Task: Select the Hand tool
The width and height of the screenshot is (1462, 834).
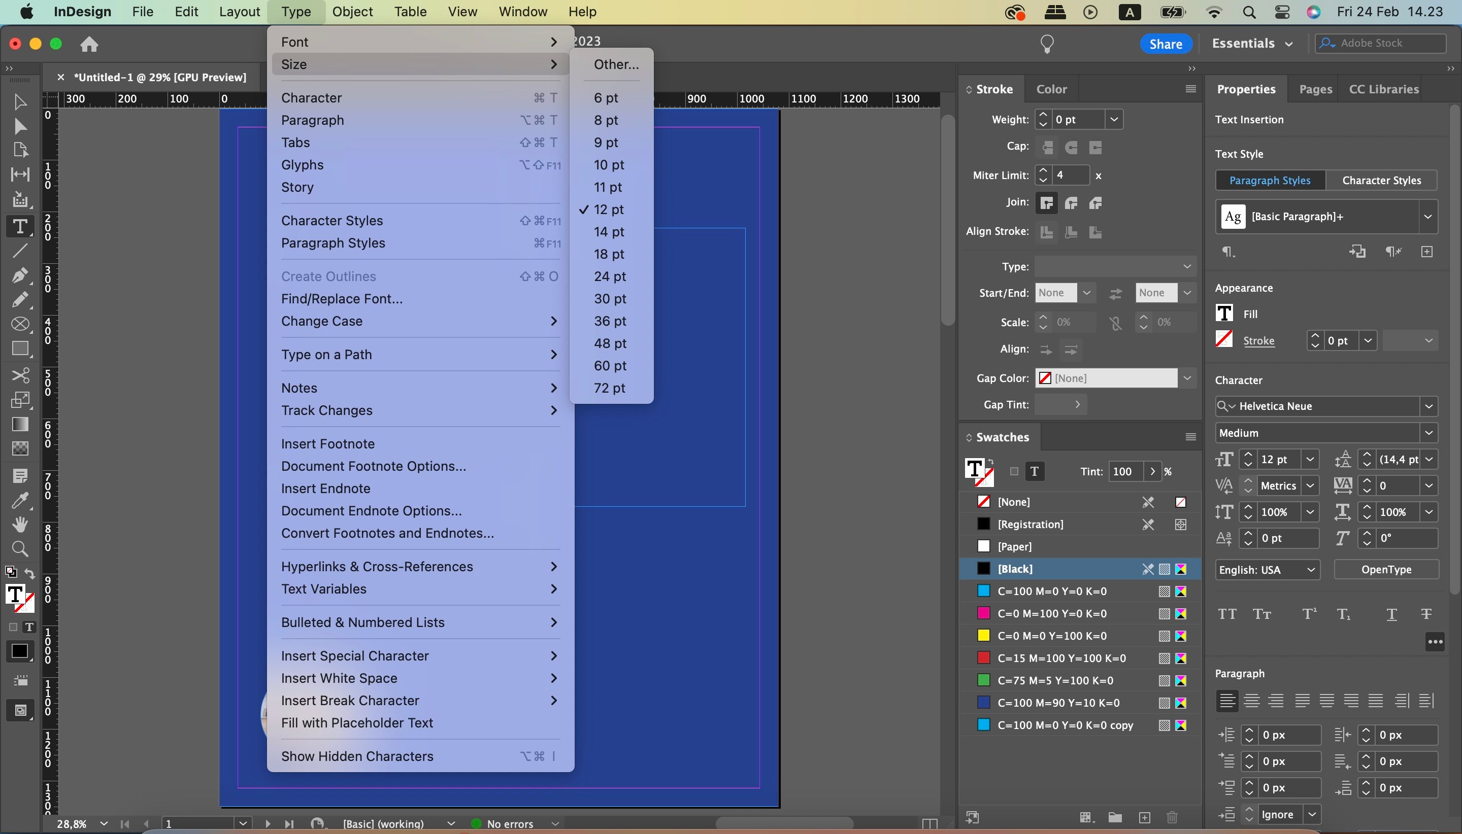Action: (x=21, y=525)
